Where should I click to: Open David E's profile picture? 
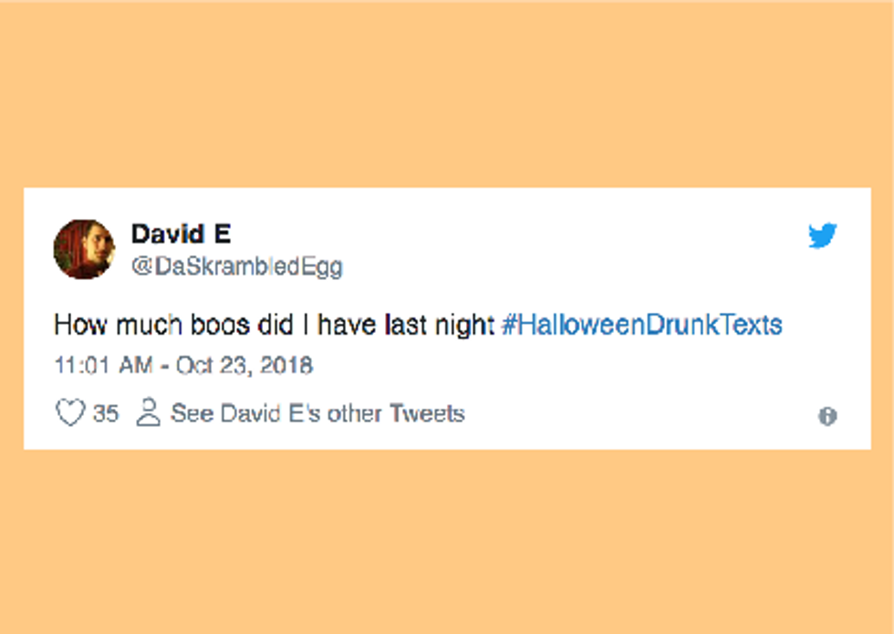(84, 249)
